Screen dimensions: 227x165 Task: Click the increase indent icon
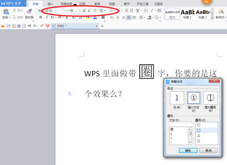tap(132, 10)
